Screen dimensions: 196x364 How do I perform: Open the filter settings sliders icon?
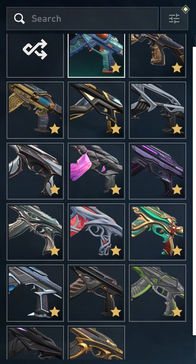(x=174, y=19)
